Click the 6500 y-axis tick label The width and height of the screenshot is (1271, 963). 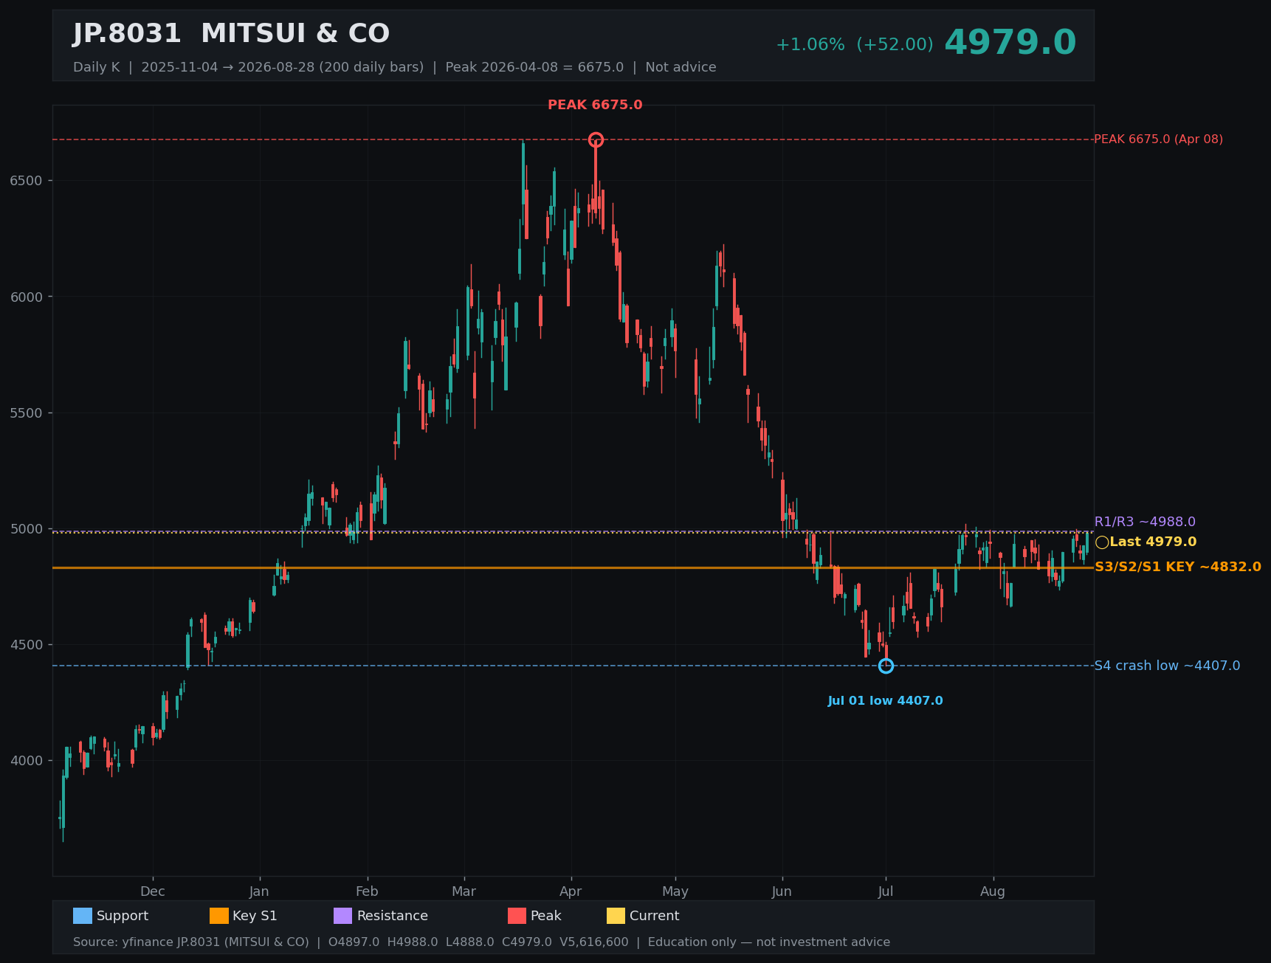tap(27, 181)
